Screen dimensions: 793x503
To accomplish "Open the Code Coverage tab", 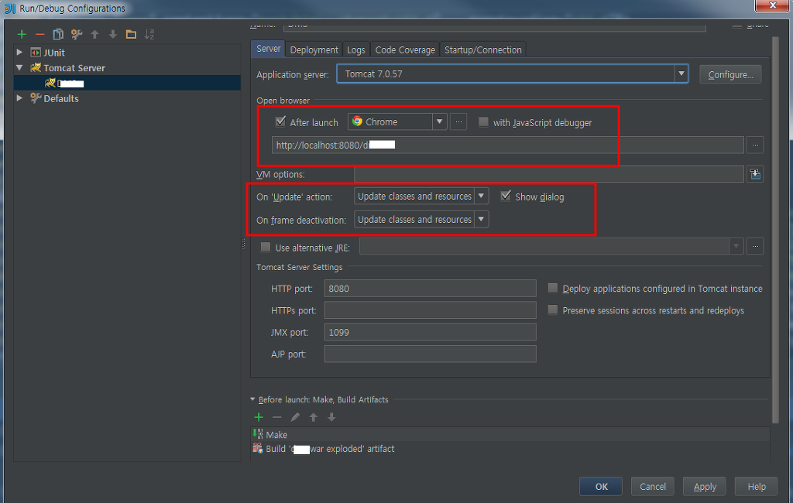I will [x=406, y=50].
